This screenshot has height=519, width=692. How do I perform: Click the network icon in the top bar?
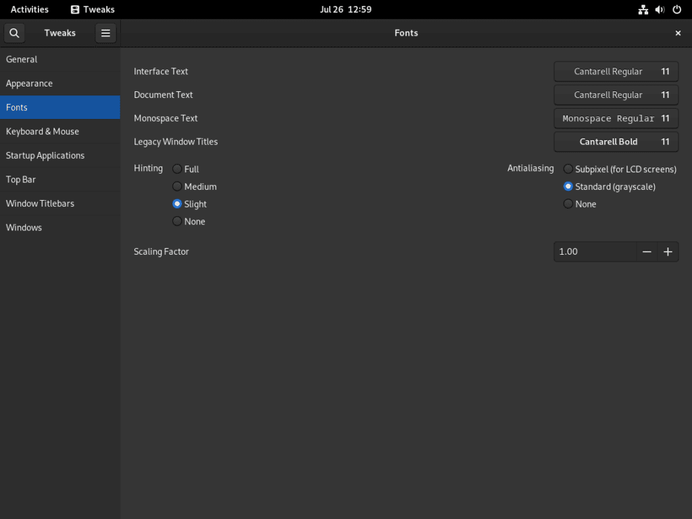pyautogui.click(x=643, y=9)
